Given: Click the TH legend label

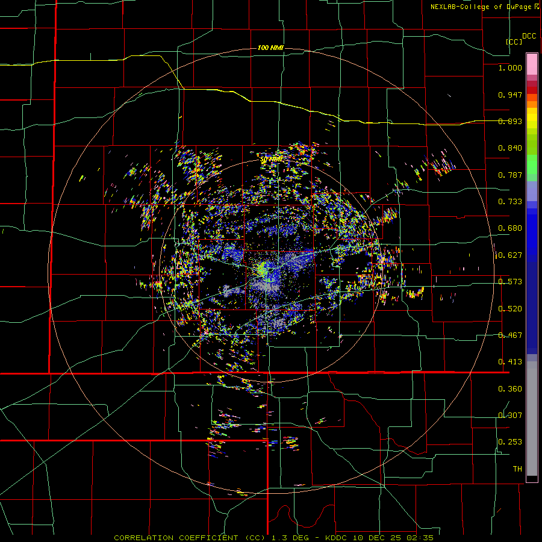Looking at the screenshot, I should coord(517,469).
